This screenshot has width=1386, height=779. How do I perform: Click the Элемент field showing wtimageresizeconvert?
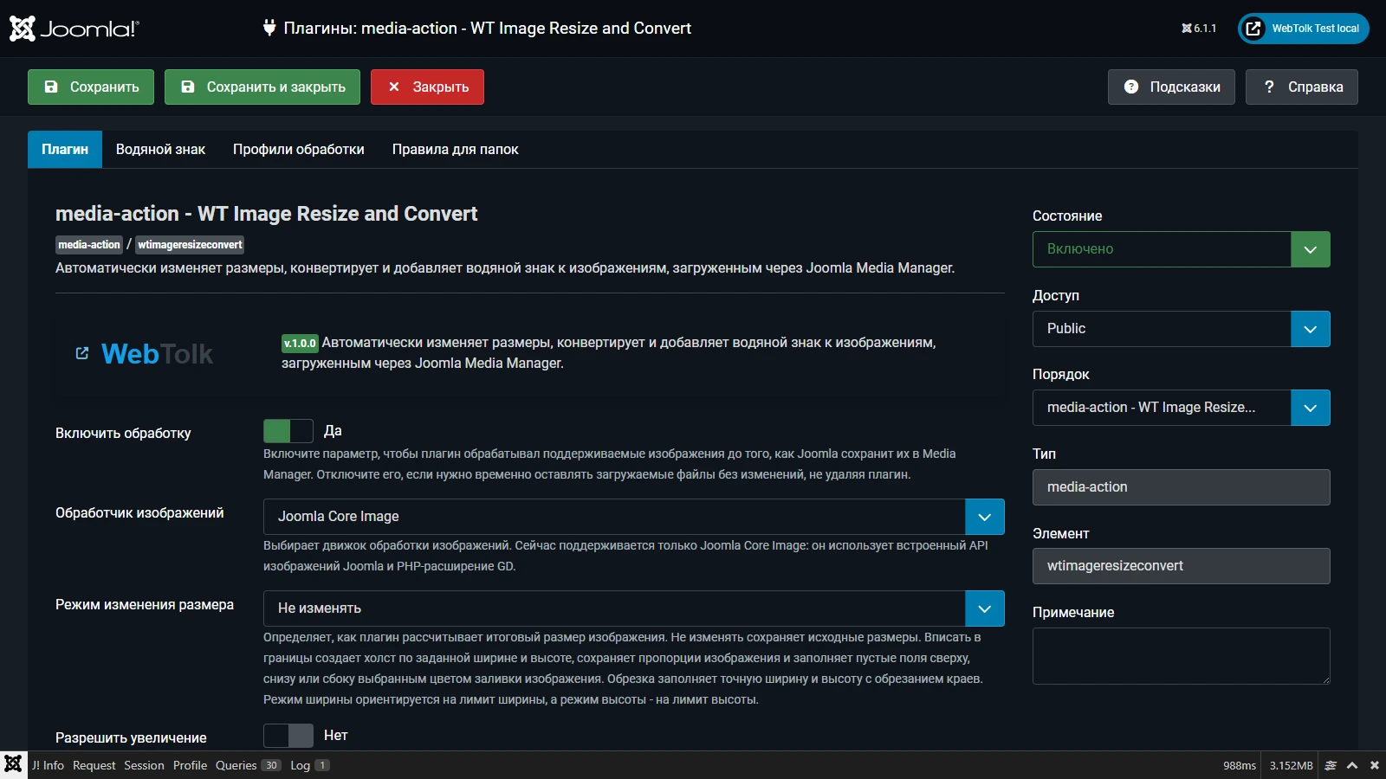click(x=1182, y=566)
